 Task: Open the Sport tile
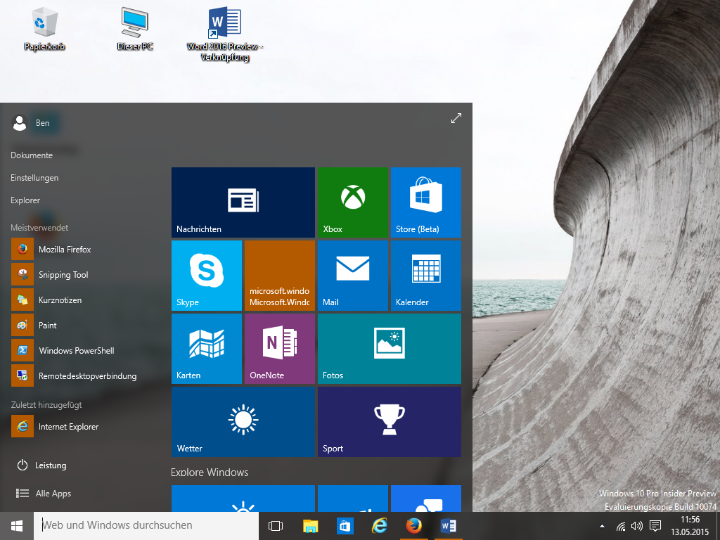390,422
